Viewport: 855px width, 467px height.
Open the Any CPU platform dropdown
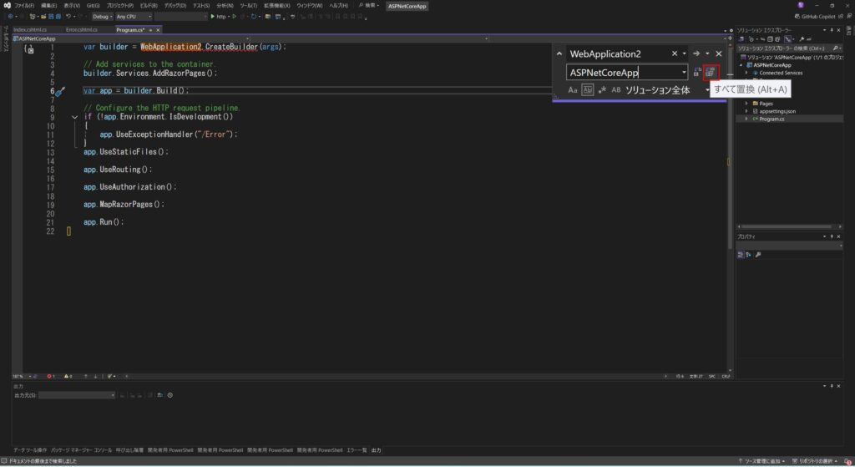[134, 17]
